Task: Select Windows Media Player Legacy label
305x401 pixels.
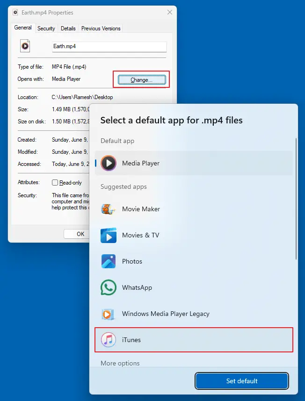Action: pos(166,314)
